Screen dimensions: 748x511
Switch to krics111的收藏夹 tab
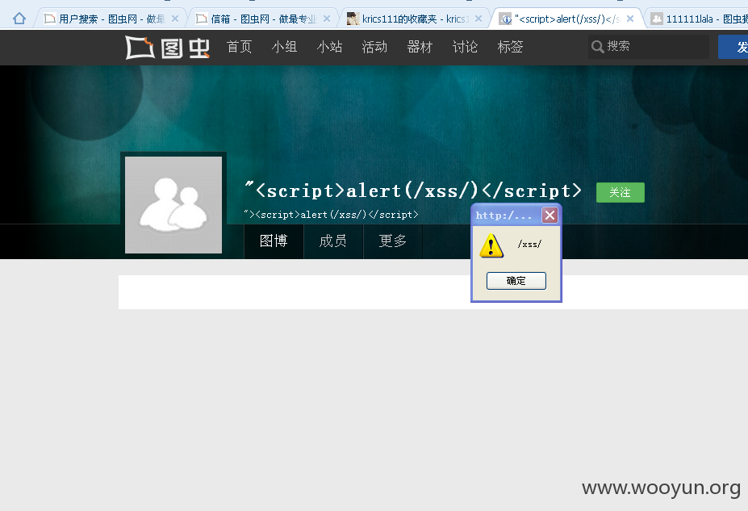click(x=416, y=19)
